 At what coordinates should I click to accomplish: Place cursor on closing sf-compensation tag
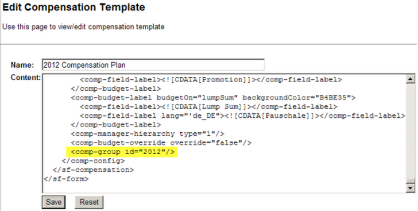[x=93, y=170]
